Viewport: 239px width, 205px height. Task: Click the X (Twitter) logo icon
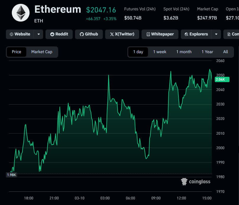pos(112,34)
